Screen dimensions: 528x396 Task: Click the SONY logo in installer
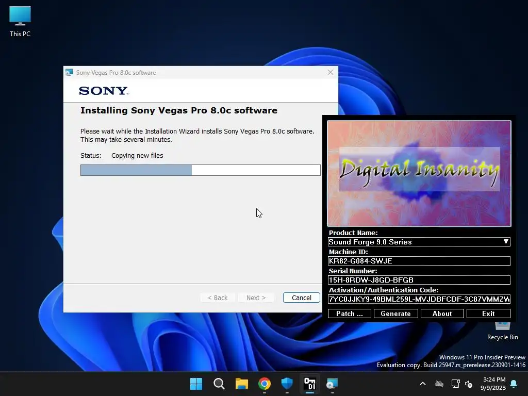point(104,91)
